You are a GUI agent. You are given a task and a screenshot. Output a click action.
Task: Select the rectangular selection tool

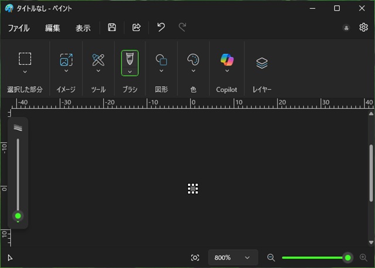point(25,59)
